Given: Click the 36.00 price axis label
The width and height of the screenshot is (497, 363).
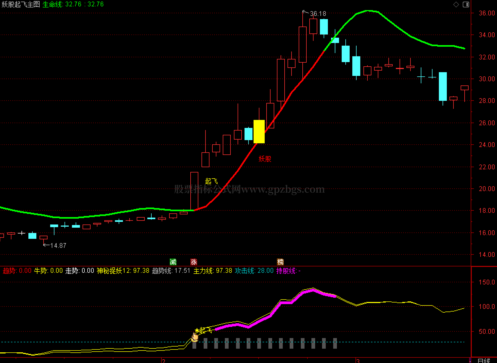Looking at the screenshot, I should click(x=487, y=13).
